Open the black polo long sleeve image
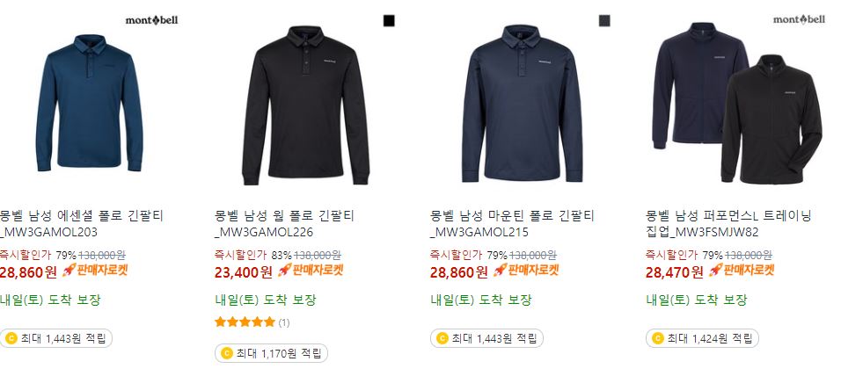Image resolution: width=841 pixels, height=376 pixels. 305,105
